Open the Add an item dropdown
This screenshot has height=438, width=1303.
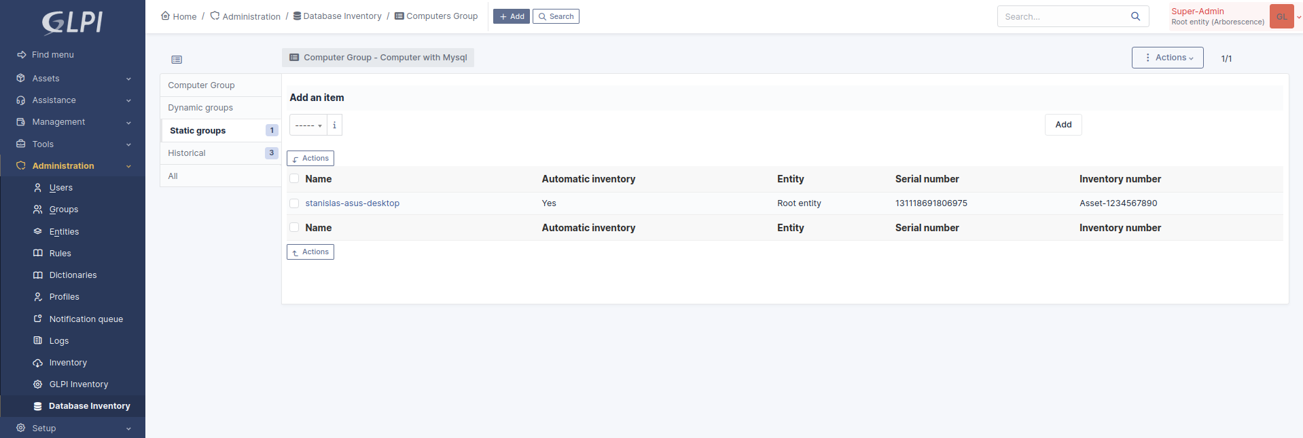(308, 125)
